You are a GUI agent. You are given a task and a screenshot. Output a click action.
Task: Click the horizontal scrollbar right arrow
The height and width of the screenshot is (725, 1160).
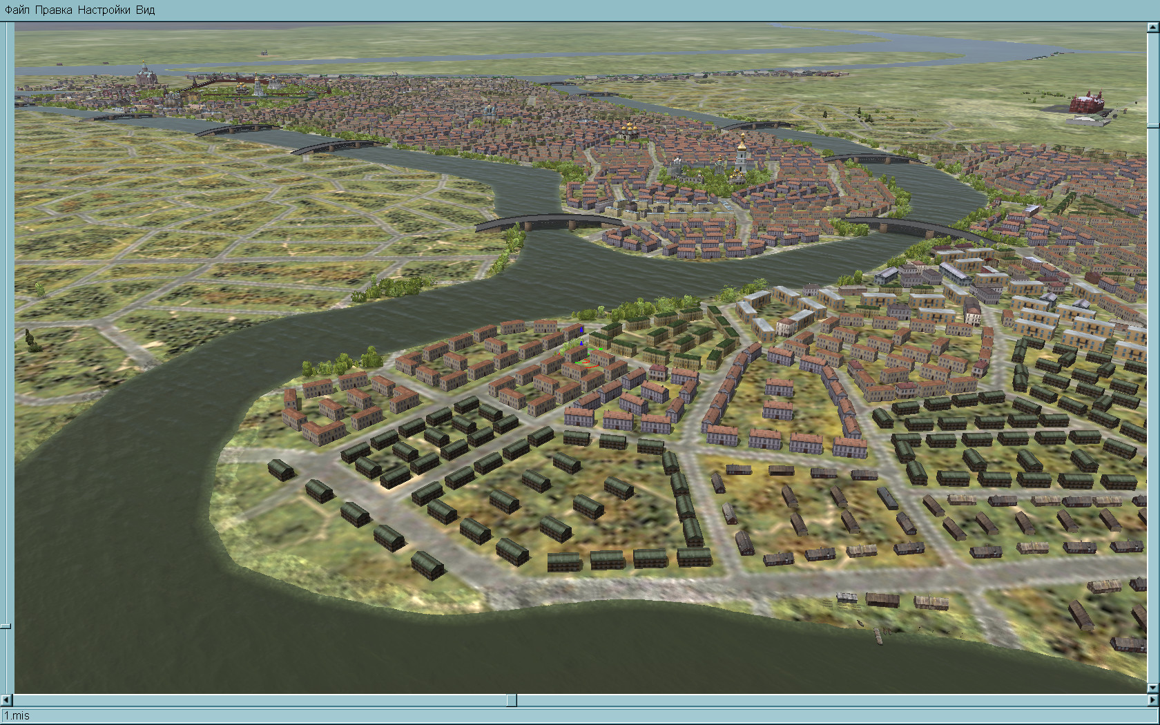pos(1152,700)
